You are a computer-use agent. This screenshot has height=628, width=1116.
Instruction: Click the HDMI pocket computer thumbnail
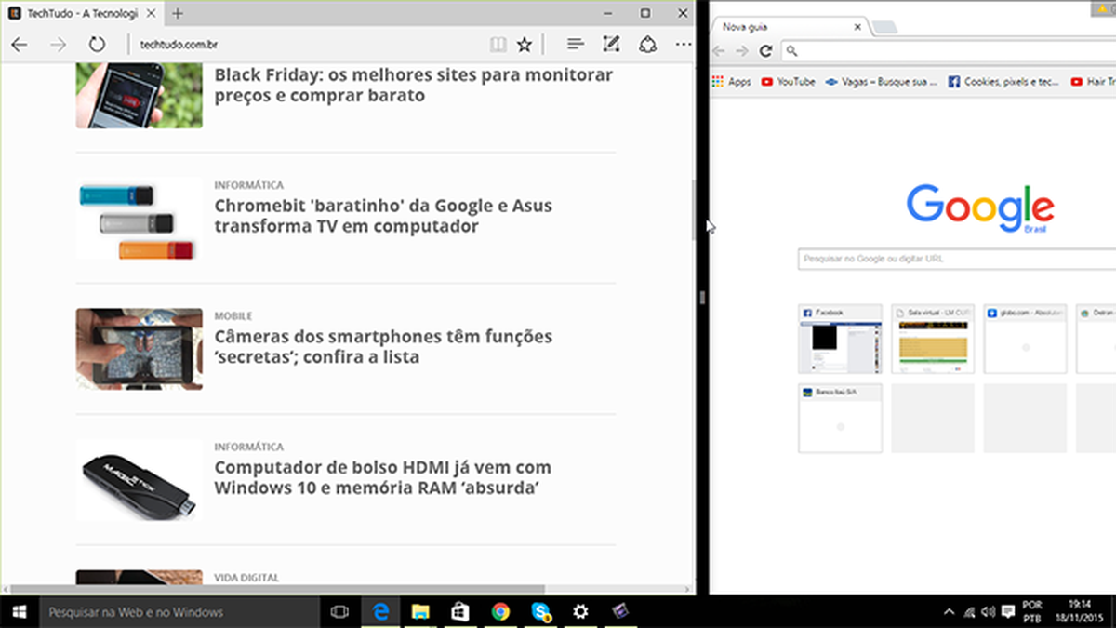pyautogui.click(x=139, y=480)
